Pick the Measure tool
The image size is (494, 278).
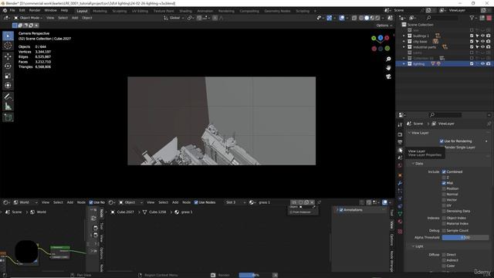[8, 107]
